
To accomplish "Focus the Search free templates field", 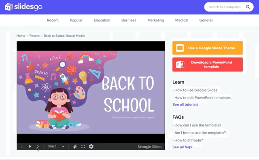I will pyautogui.click(x=229, y=7).
